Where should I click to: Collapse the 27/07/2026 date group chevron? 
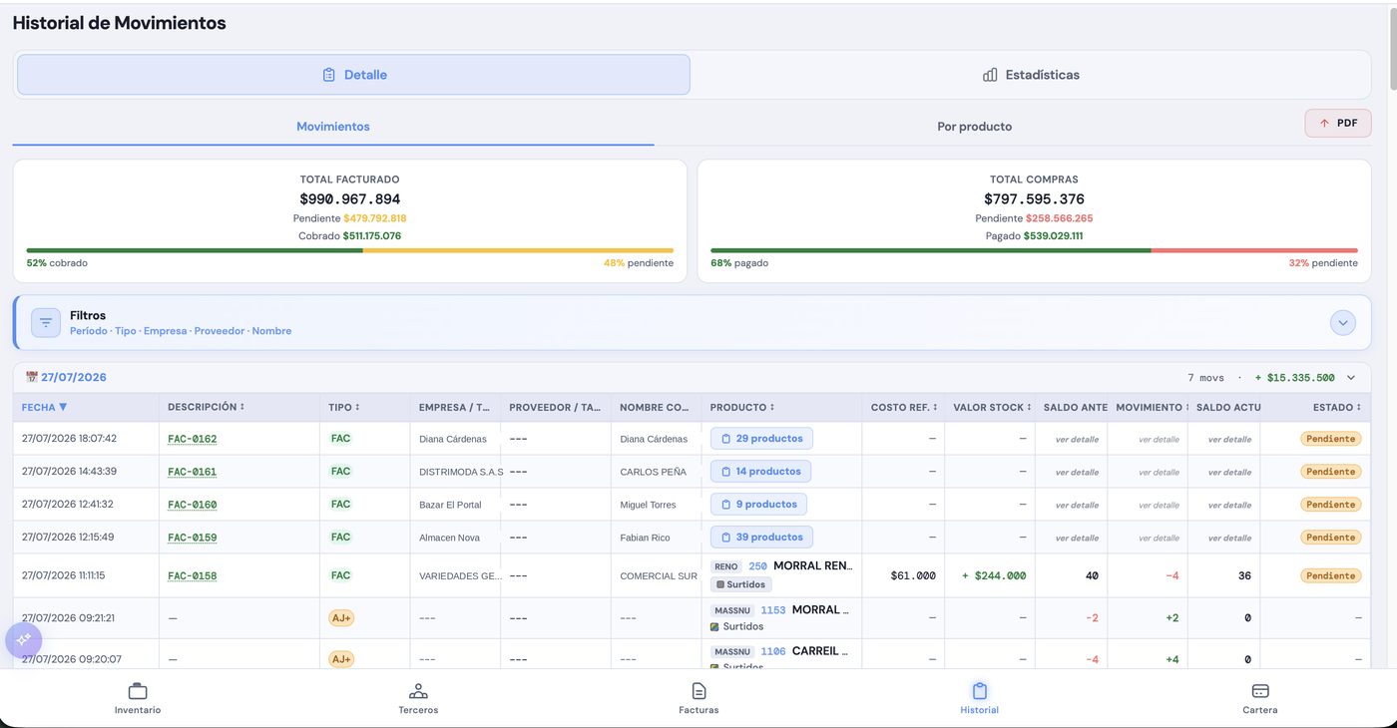click(1351, 378)
